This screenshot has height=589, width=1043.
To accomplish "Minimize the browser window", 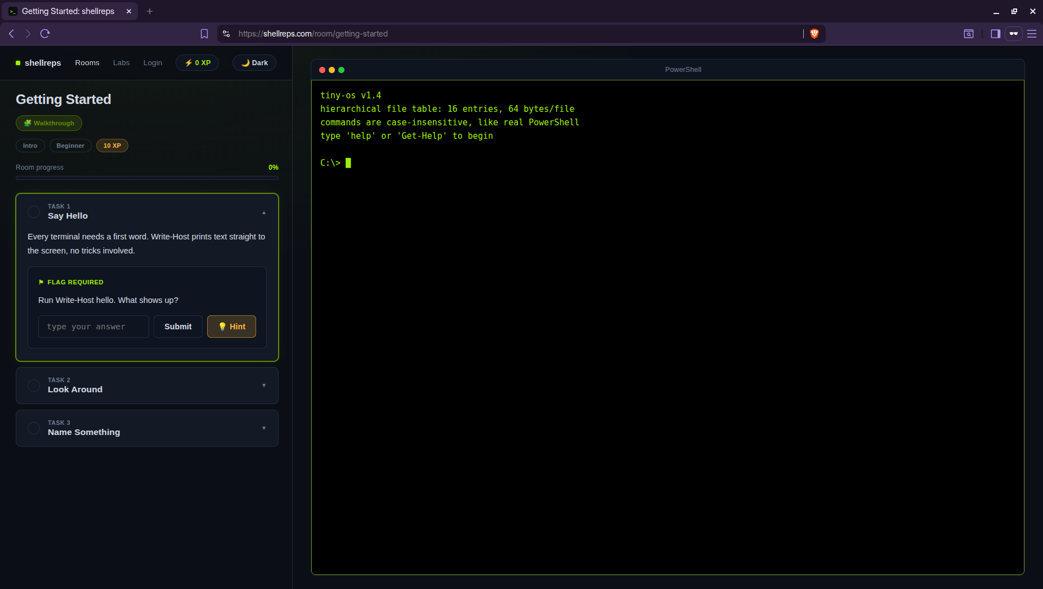I will [x=996, y=11].
